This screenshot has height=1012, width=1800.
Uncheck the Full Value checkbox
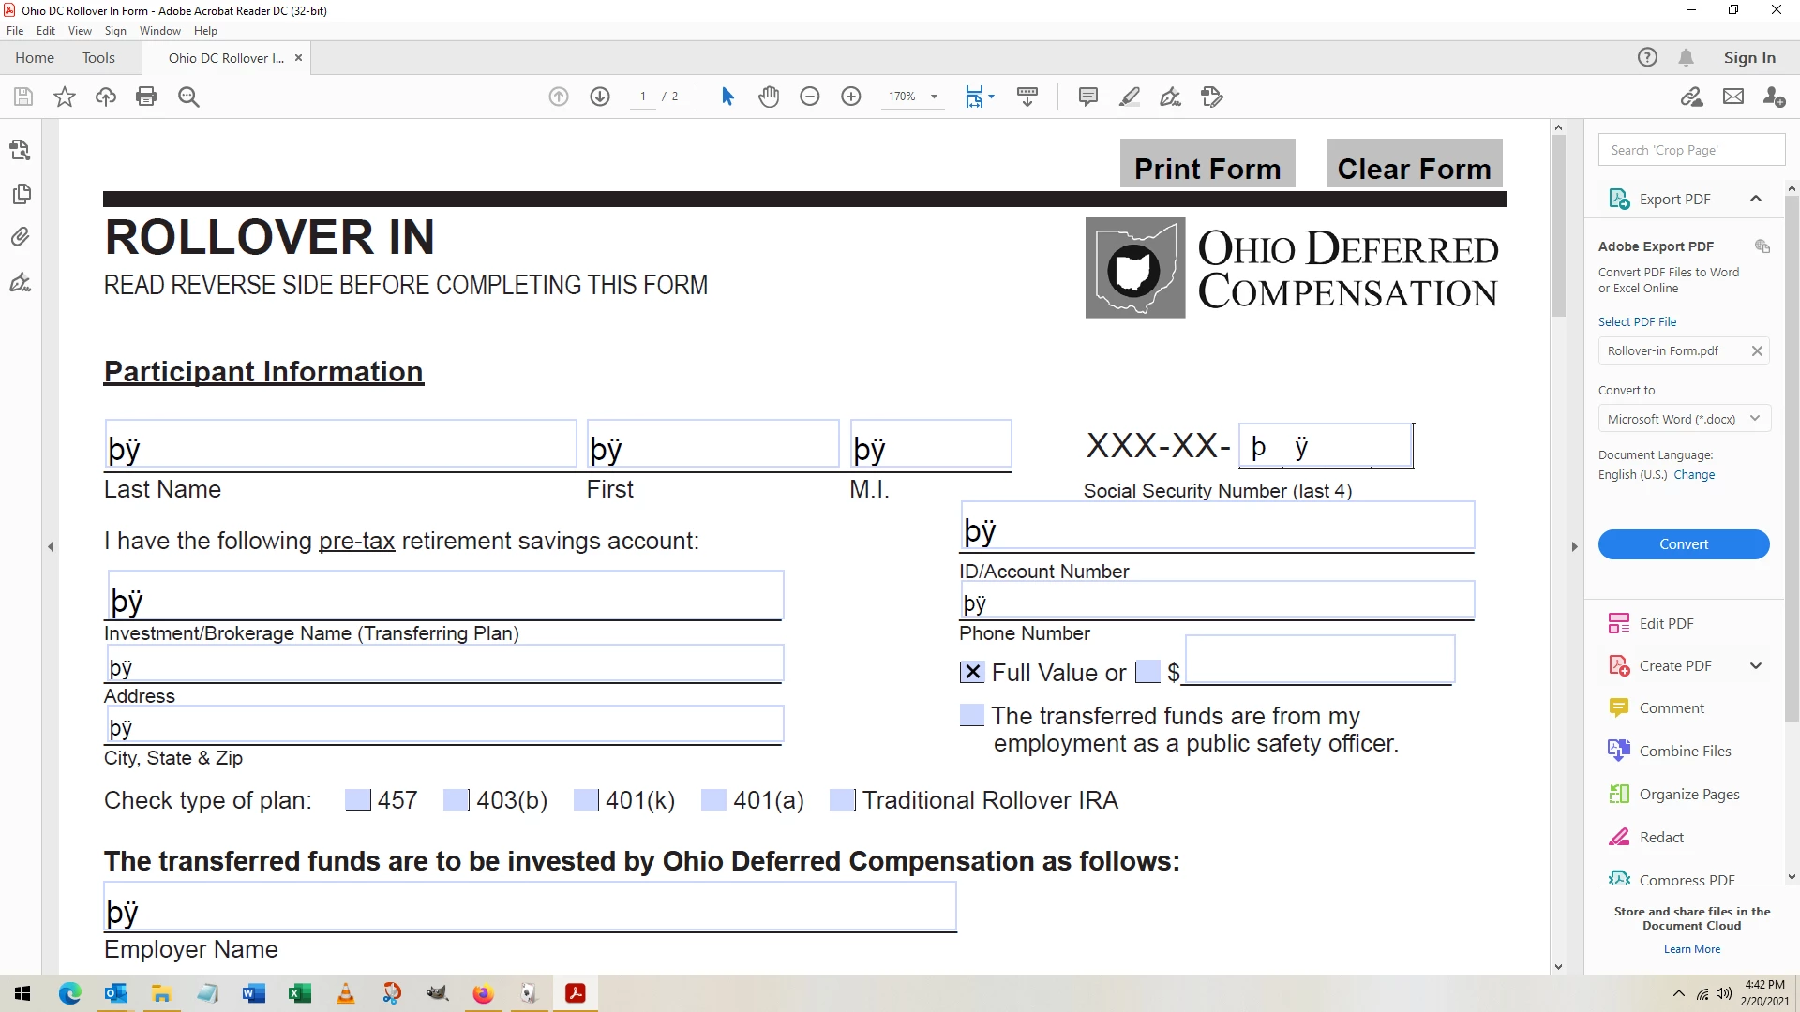[972, 672]
